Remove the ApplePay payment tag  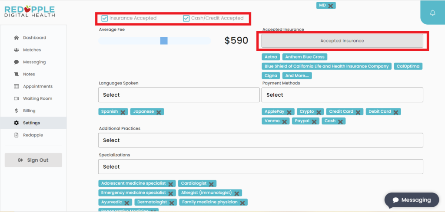click(x=289, y=112)
